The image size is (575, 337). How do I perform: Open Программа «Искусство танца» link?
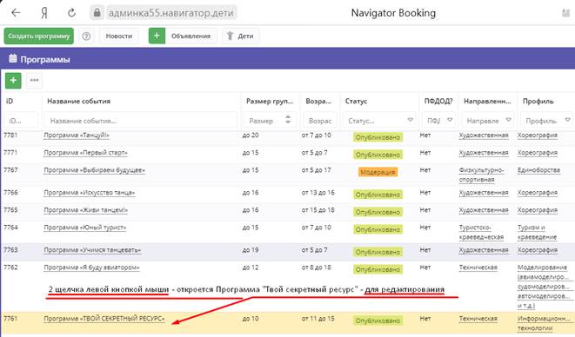(x=89, y=193)
